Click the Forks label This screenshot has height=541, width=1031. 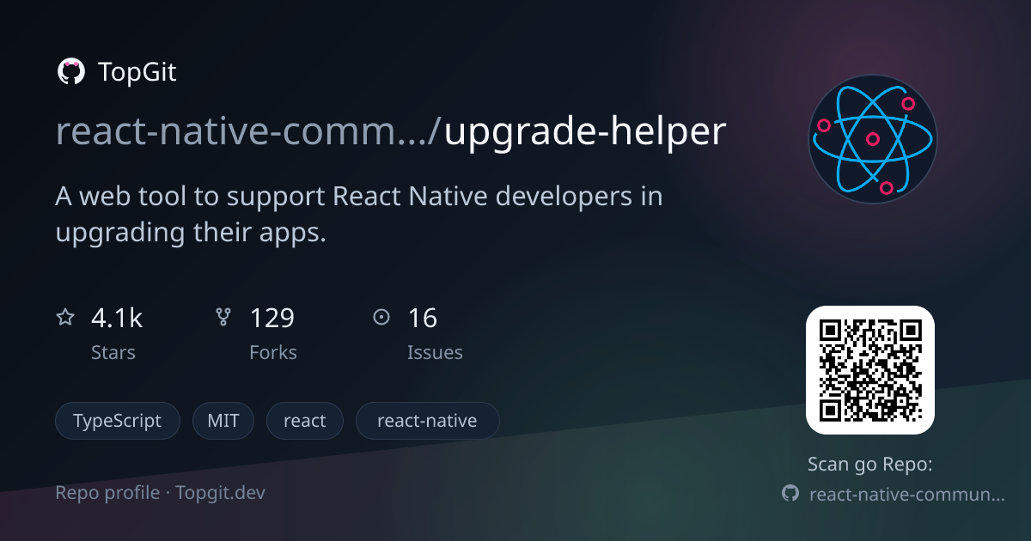[x=273, y=352]
